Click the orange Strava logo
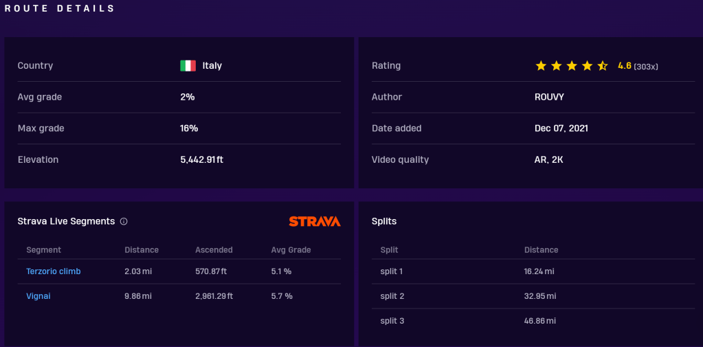The width and height of the screenshot is (703, 347). 314,221
